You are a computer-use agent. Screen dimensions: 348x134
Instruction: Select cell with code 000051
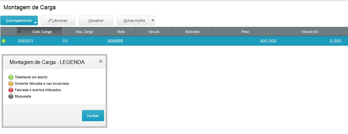click(26, 41)
